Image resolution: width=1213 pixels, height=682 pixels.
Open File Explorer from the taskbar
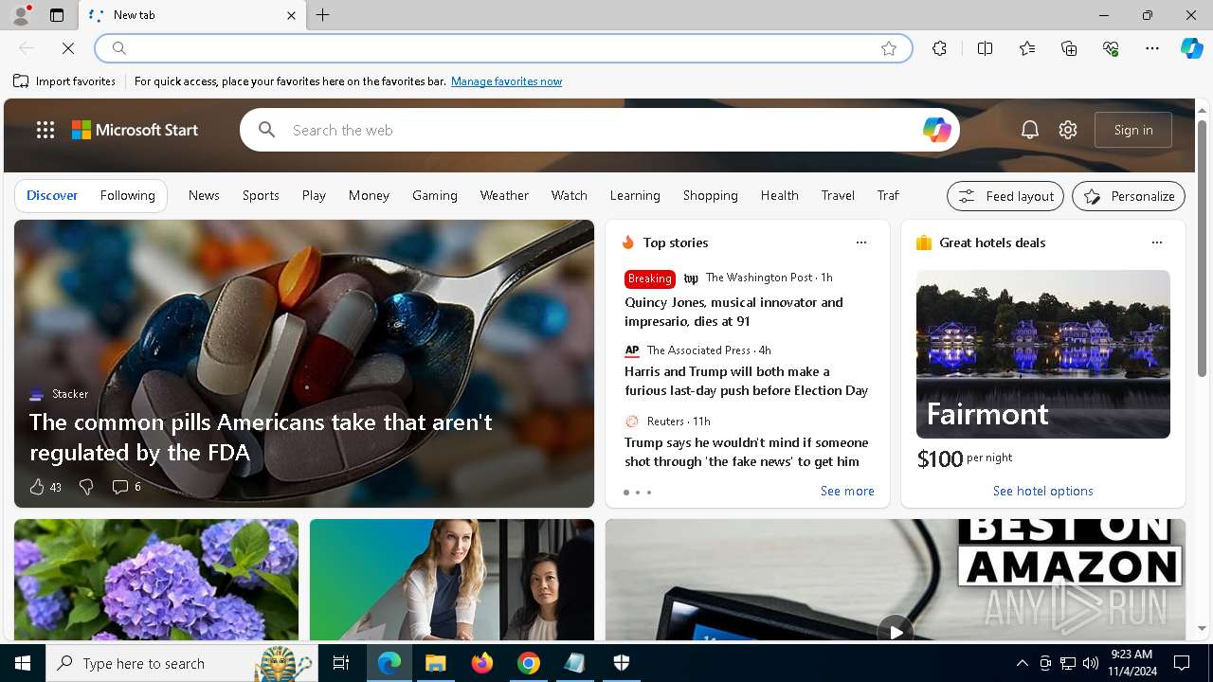pos(436,663)
